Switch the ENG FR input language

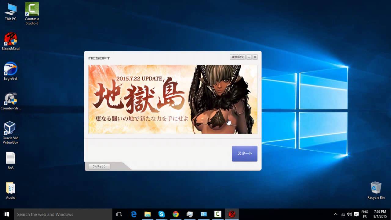pyautogui.click(x=365, y=214)
